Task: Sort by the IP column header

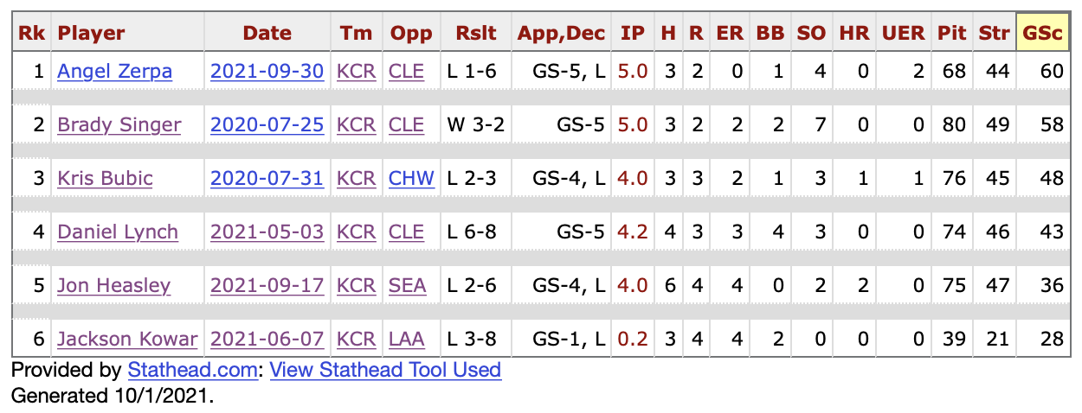Action: pyautogui.click(x=633, y=33)
